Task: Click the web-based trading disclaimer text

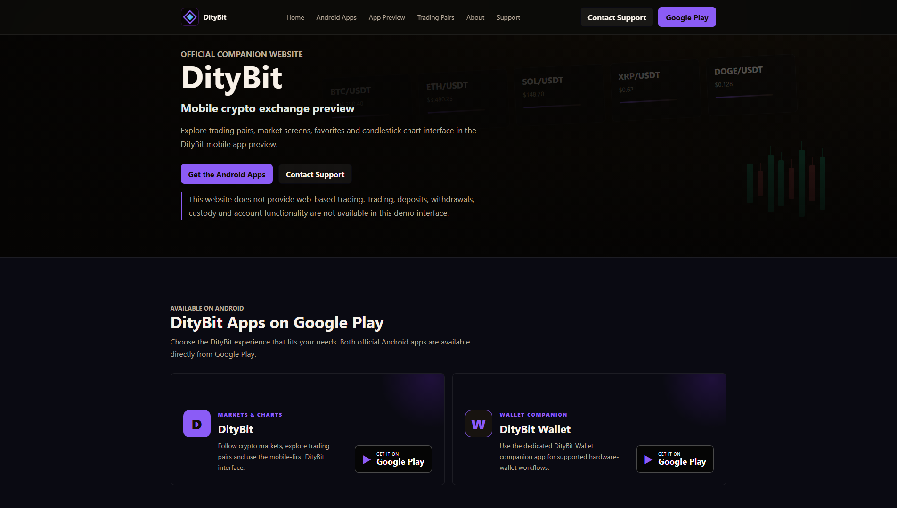Action: tap(331, 206)
